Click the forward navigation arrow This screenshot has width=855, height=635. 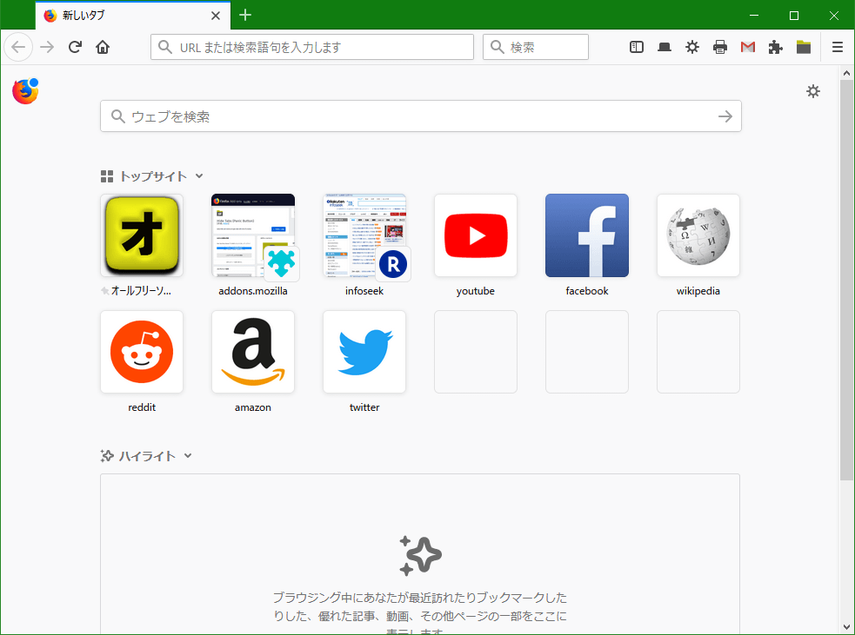(x=48, y=48)
